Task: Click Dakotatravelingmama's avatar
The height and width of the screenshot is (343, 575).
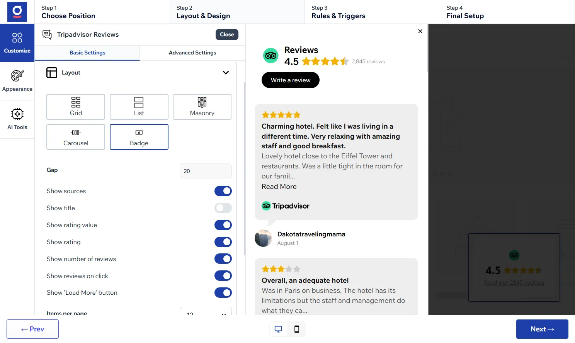Action: pos(263,238)
